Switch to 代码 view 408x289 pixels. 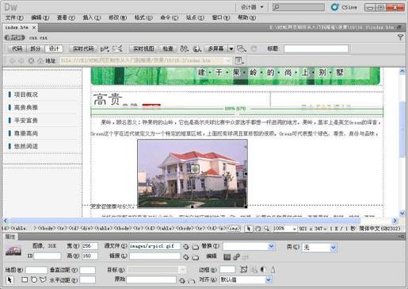coord(17,48)
